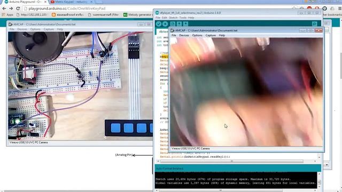The width and height of the screenshot is (342, 192).
Task: Open Capture menu in front AMCAP window
Action: click(x=211, y=35)
